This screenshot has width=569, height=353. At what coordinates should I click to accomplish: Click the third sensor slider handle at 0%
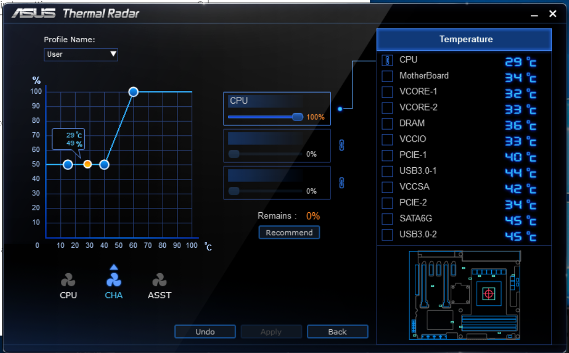pos(234,191)
